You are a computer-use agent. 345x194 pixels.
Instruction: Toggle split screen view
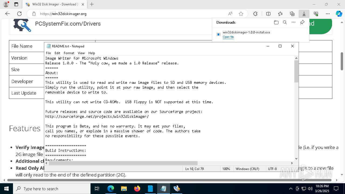[268, 14]
